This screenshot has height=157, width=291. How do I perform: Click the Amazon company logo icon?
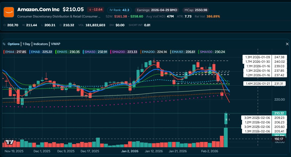[x=9, y=12]
